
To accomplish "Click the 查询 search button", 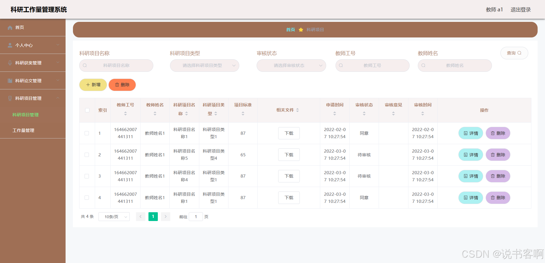I will coord(514,53).
